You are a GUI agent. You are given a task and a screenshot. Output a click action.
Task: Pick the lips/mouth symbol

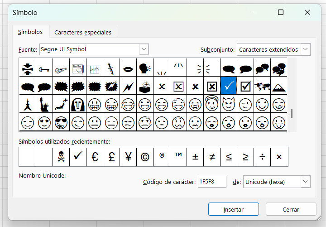128,68
